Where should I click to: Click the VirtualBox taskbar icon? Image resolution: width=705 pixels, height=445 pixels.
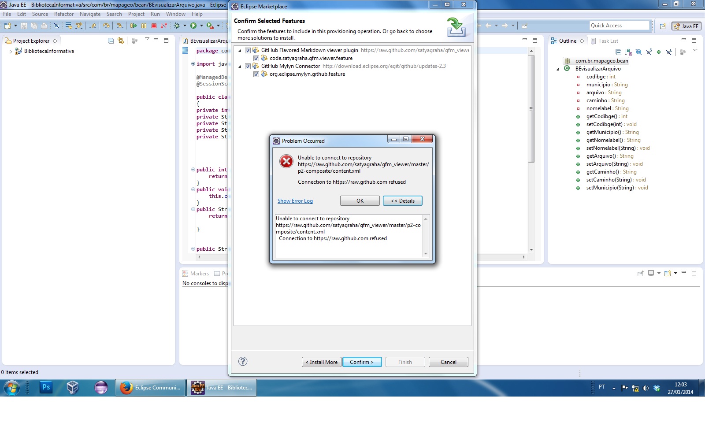click(73, 388)
